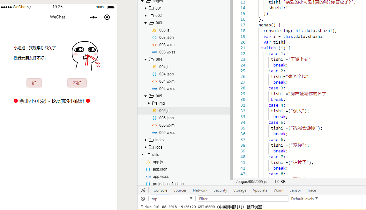
Task: Open the 003.wxml file name
Action: coord(167,45)
